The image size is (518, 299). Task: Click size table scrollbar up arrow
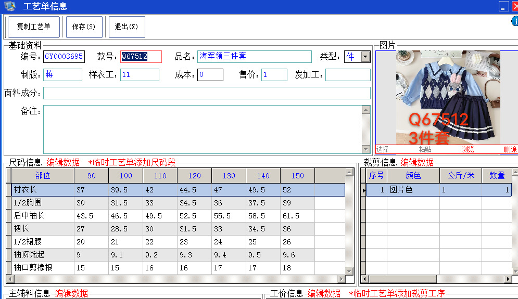(349, 172)
